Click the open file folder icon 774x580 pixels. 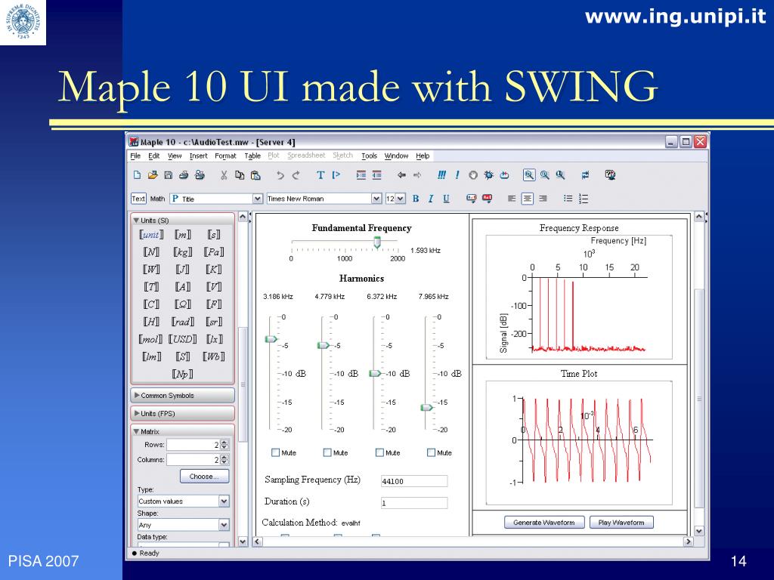click(x=153, y=174)
